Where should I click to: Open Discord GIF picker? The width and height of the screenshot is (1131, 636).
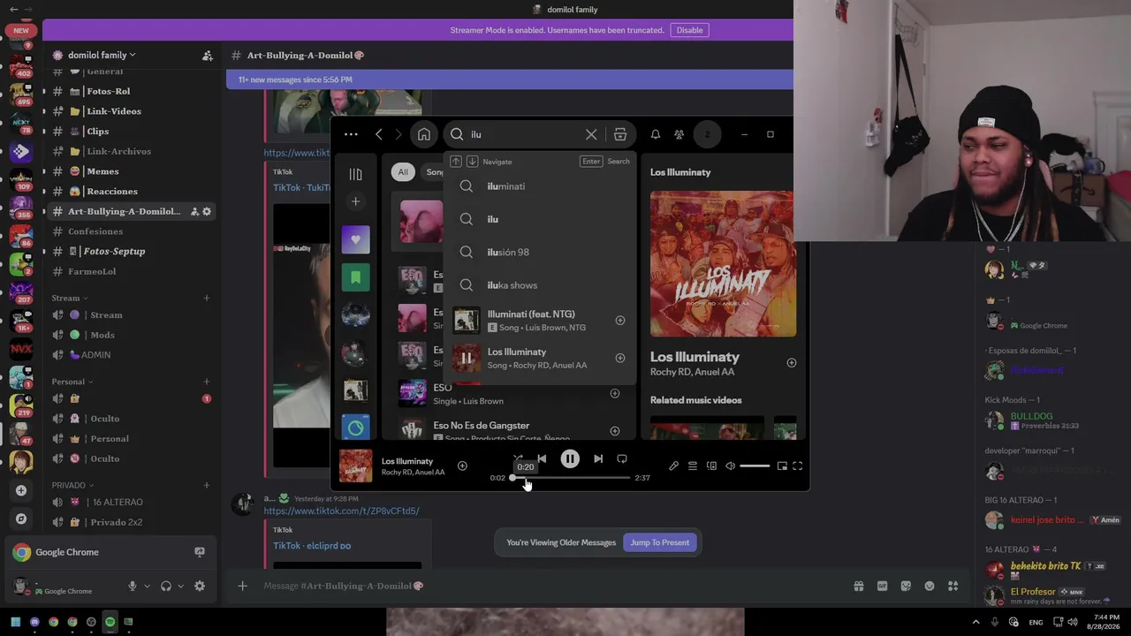882,586
